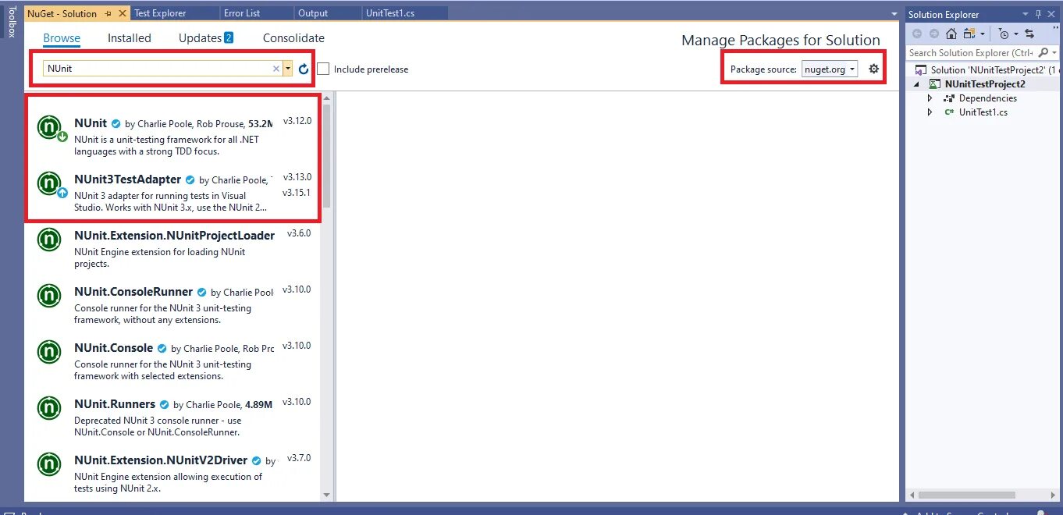Click the NUnit3TestAdapter package icon

pyautogui.click(x=49, y=183)
